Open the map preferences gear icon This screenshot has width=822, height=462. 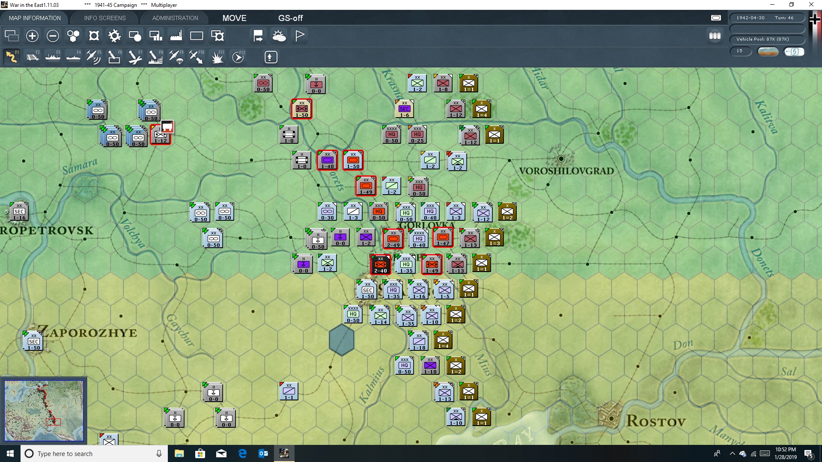click(x=114, y=36)
